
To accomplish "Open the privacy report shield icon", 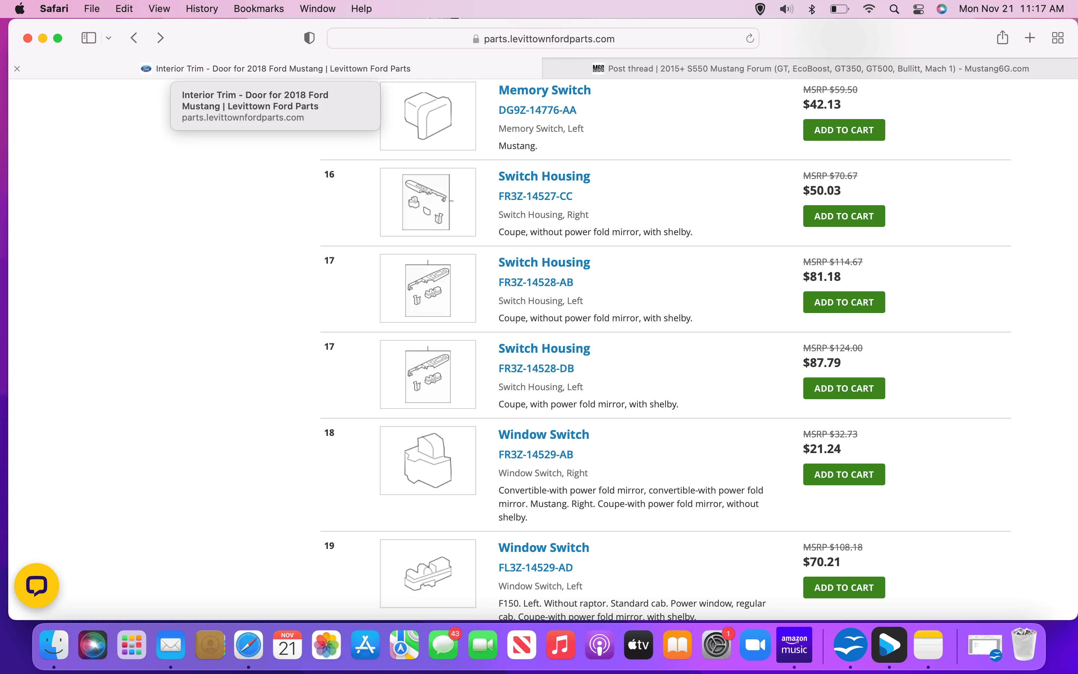I will 309,38.
